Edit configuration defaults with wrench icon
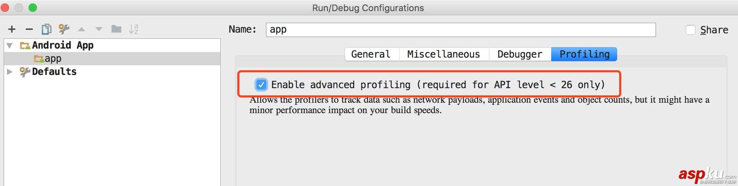The height and width of the screenshot is (186, 738). coord(64,29)
